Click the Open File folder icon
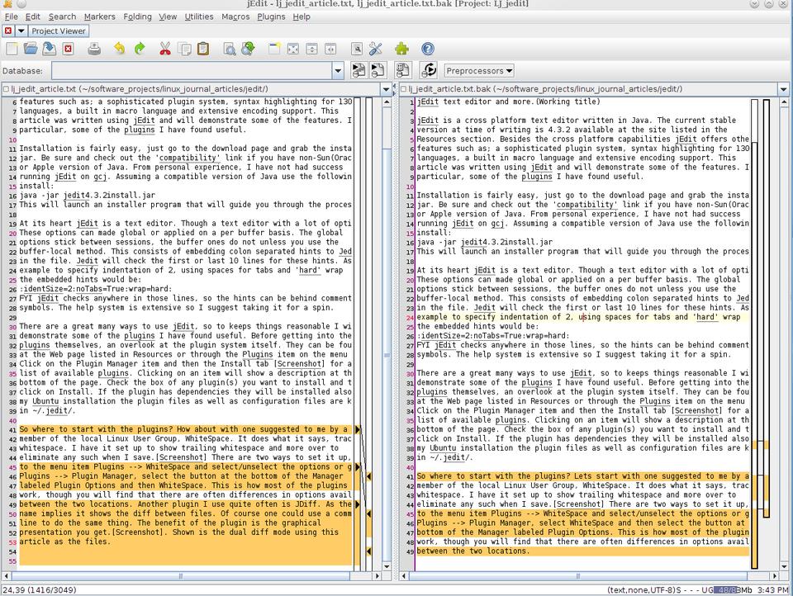 coord(30,50)
